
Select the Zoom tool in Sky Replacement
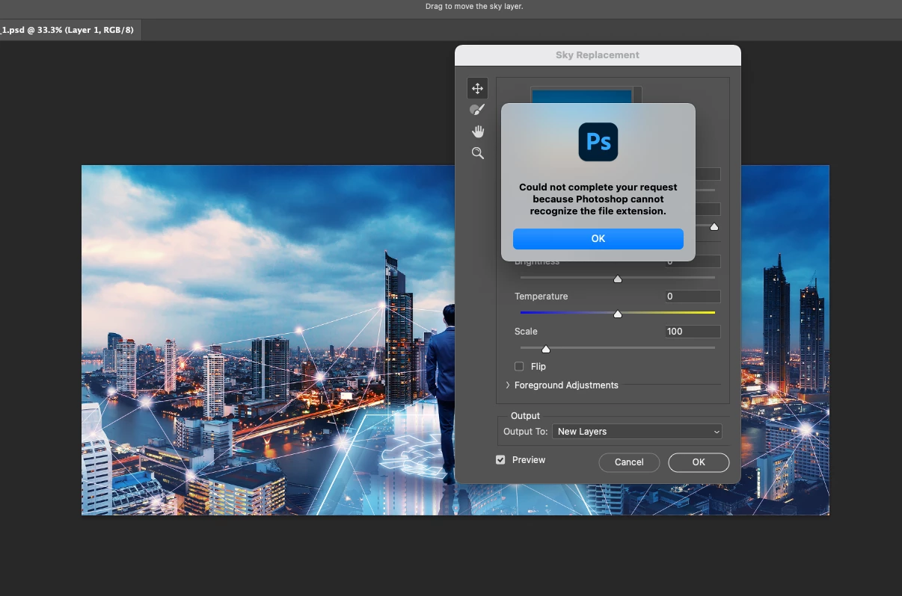click(477, 153)
